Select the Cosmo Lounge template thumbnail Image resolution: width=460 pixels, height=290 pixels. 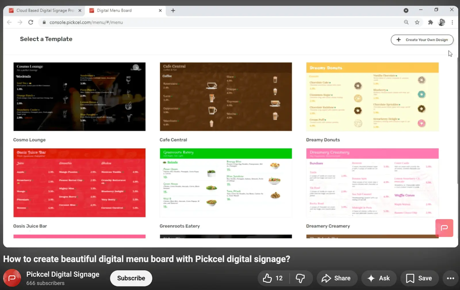[79, 97]
